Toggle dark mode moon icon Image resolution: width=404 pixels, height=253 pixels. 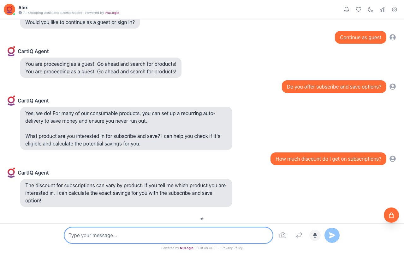pos(371,9)
